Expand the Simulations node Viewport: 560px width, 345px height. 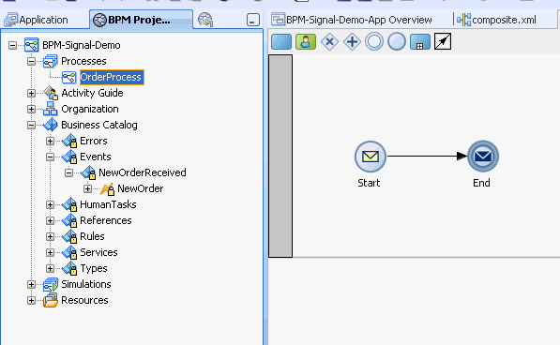pos(32,284)
